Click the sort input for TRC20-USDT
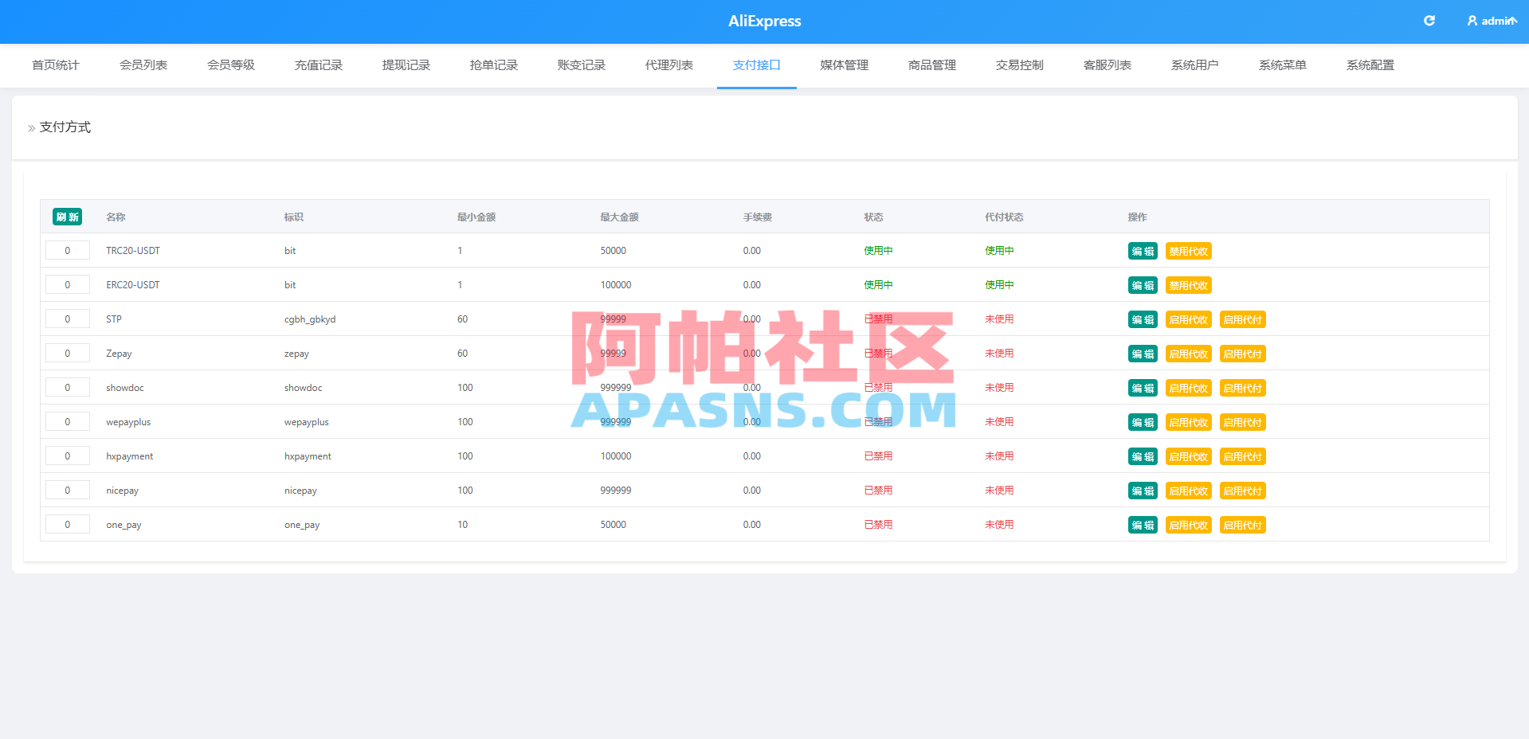Screen dimensions: 1529x739 click(68, 250)
